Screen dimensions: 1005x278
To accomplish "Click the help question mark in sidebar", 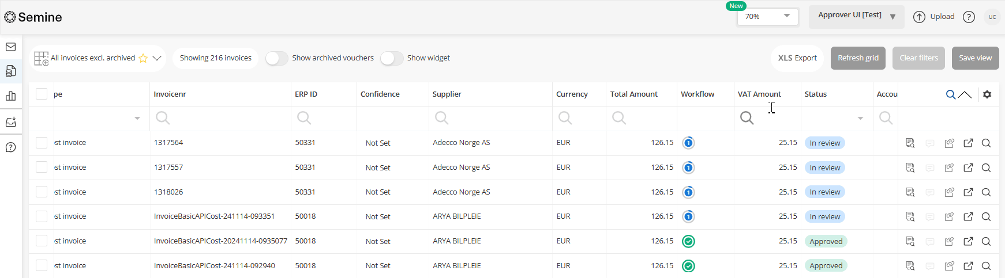I will [x=10, y=147].
